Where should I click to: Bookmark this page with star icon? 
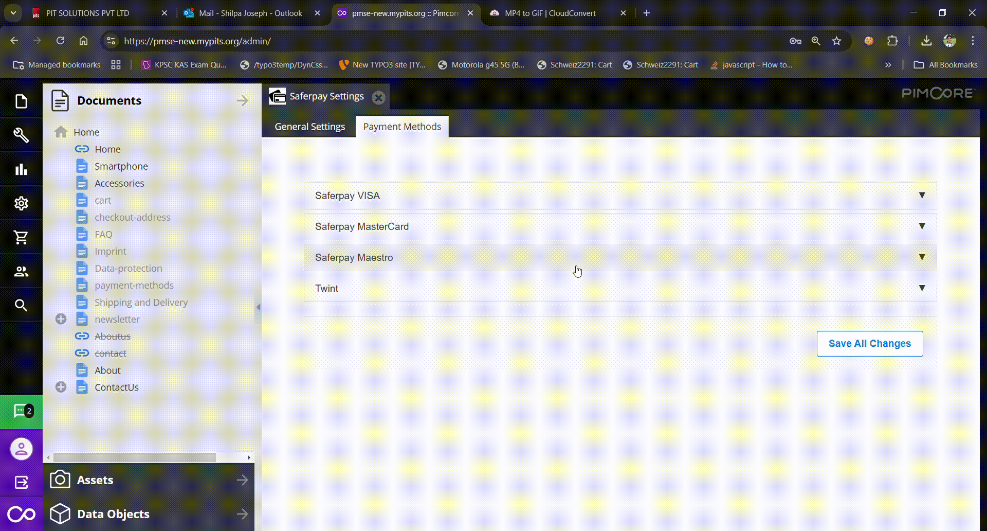click(836, 41)
